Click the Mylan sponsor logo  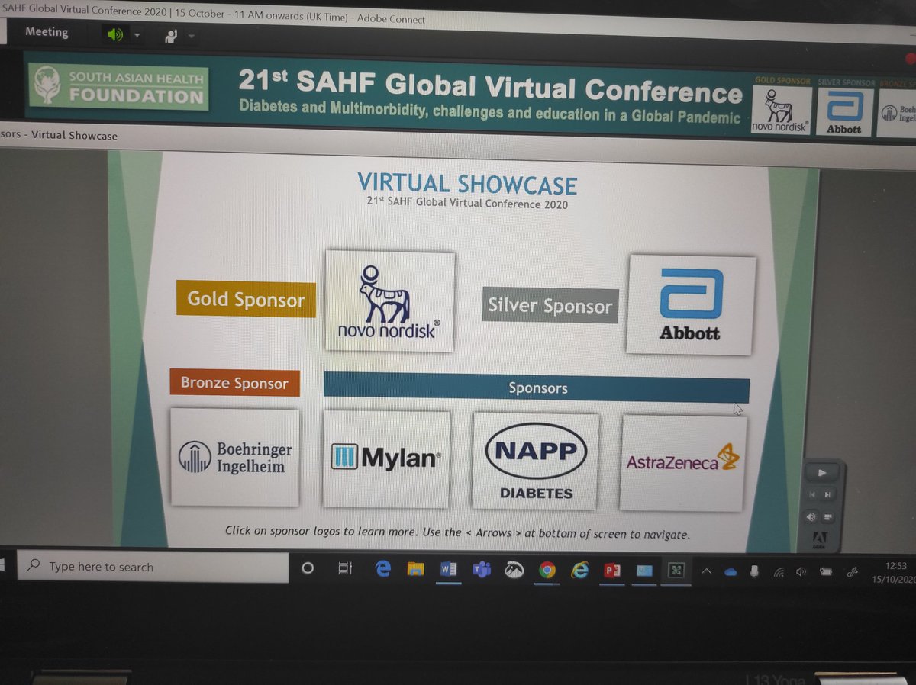pos(385,456)
